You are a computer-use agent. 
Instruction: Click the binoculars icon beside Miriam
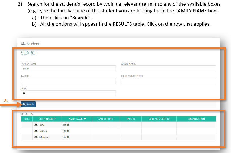(36, 137)
